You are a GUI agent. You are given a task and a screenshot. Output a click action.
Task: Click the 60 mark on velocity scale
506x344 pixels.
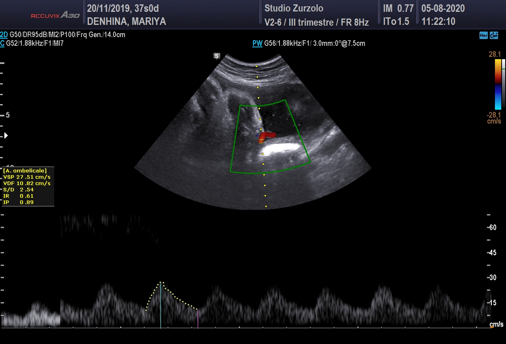pyautogui.click(x=492, y=227)
